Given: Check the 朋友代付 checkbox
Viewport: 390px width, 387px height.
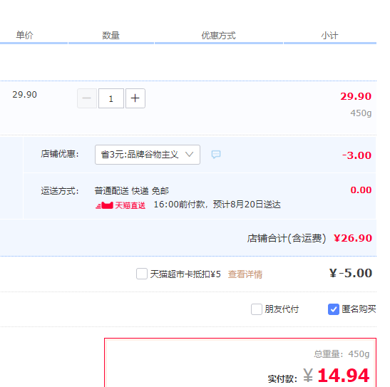Looking at the screenshot, I should tap(257, 309).
